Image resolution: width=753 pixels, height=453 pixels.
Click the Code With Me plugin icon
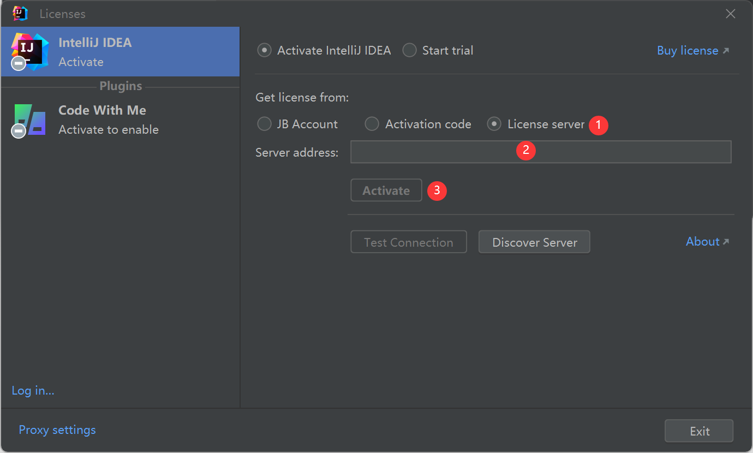pos(28,120)
